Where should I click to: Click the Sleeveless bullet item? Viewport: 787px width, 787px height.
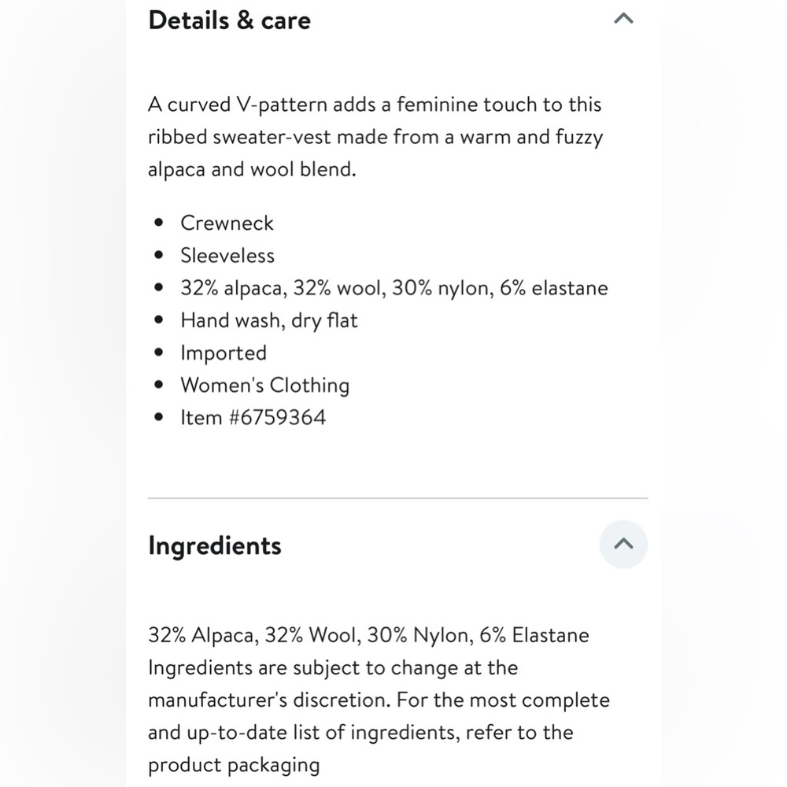click(227, 256)
